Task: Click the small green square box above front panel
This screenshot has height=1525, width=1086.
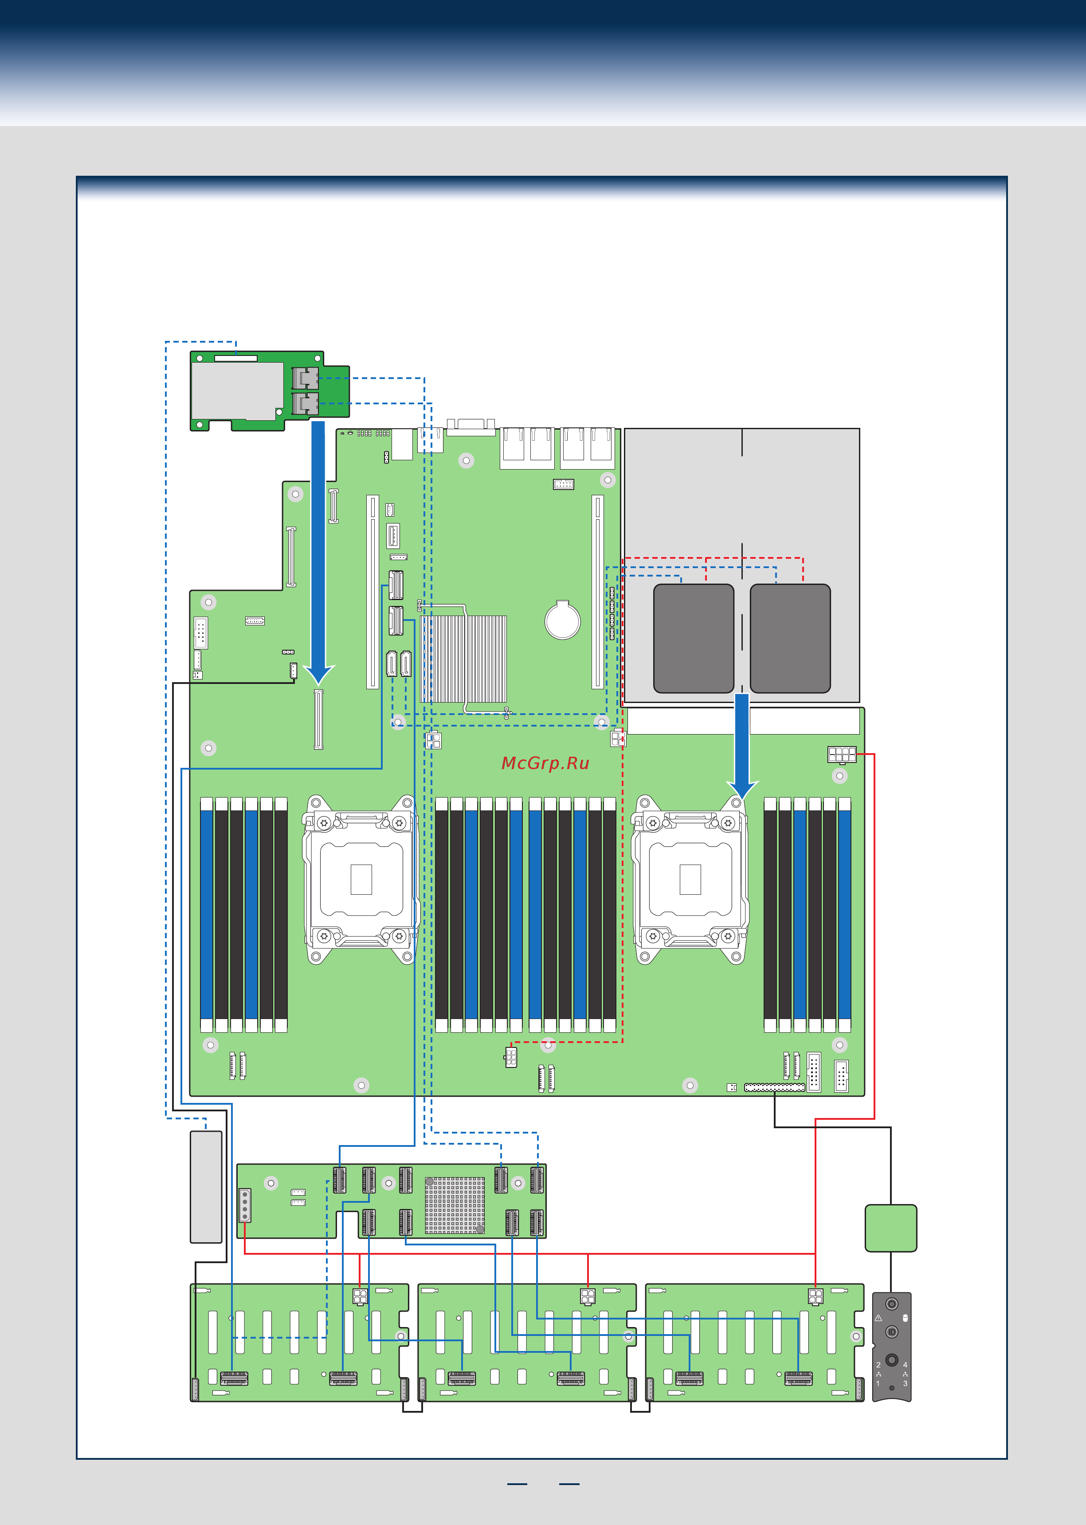Action: (891, 1228)
